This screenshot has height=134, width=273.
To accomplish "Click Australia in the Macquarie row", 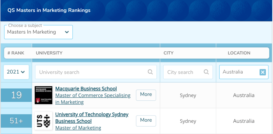I will 244,95.
